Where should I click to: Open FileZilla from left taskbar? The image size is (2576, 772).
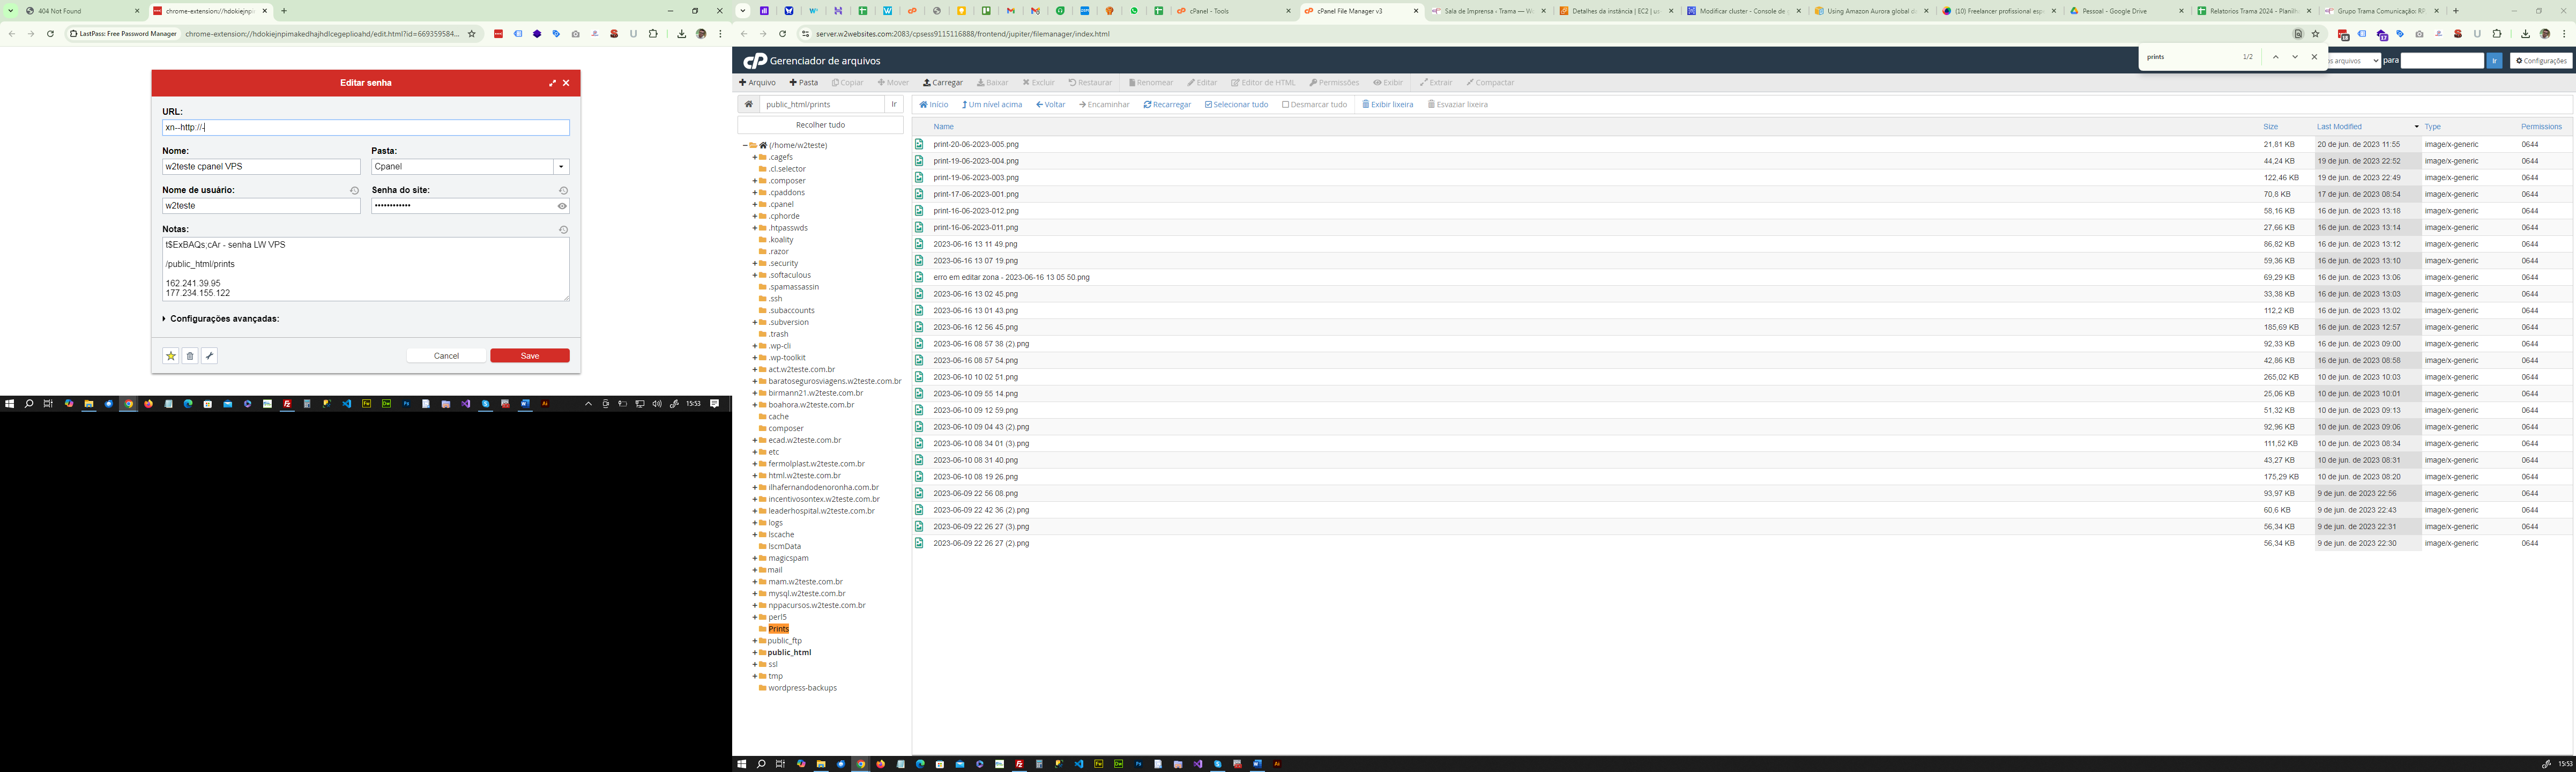coord(287,404)
